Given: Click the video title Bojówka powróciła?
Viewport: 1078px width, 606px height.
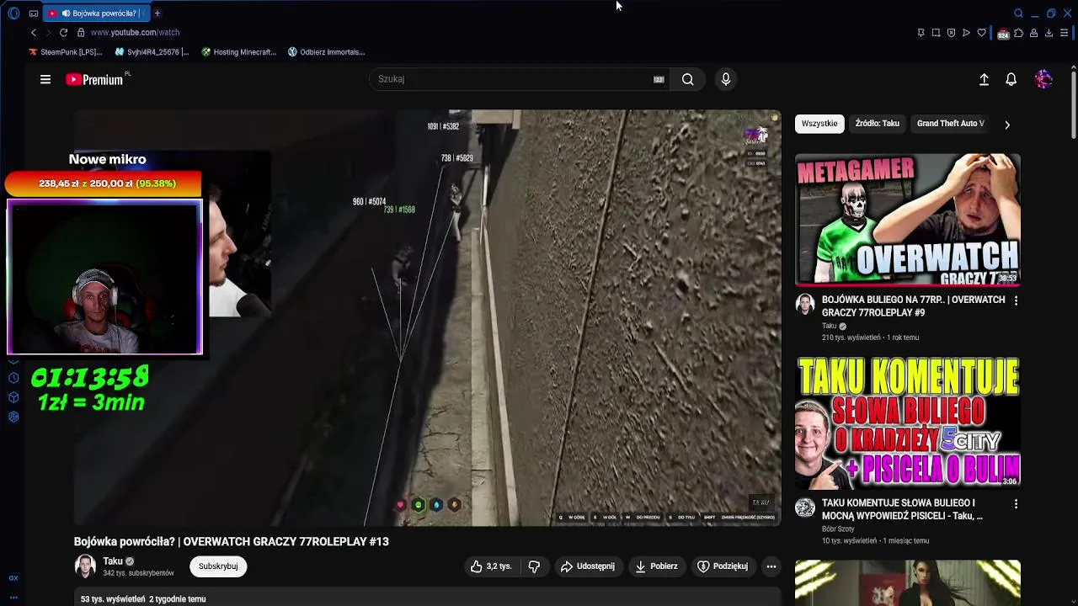Looking at the screenshot, I should 231,542.
